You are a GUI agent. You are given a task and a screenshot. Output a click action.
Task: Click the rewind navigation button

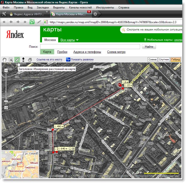(4, 22)
